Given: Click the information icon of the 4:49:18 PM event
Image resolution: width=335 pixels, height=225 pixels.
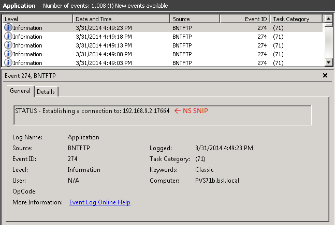Looking at the screenshot, I should click(8, 37).
